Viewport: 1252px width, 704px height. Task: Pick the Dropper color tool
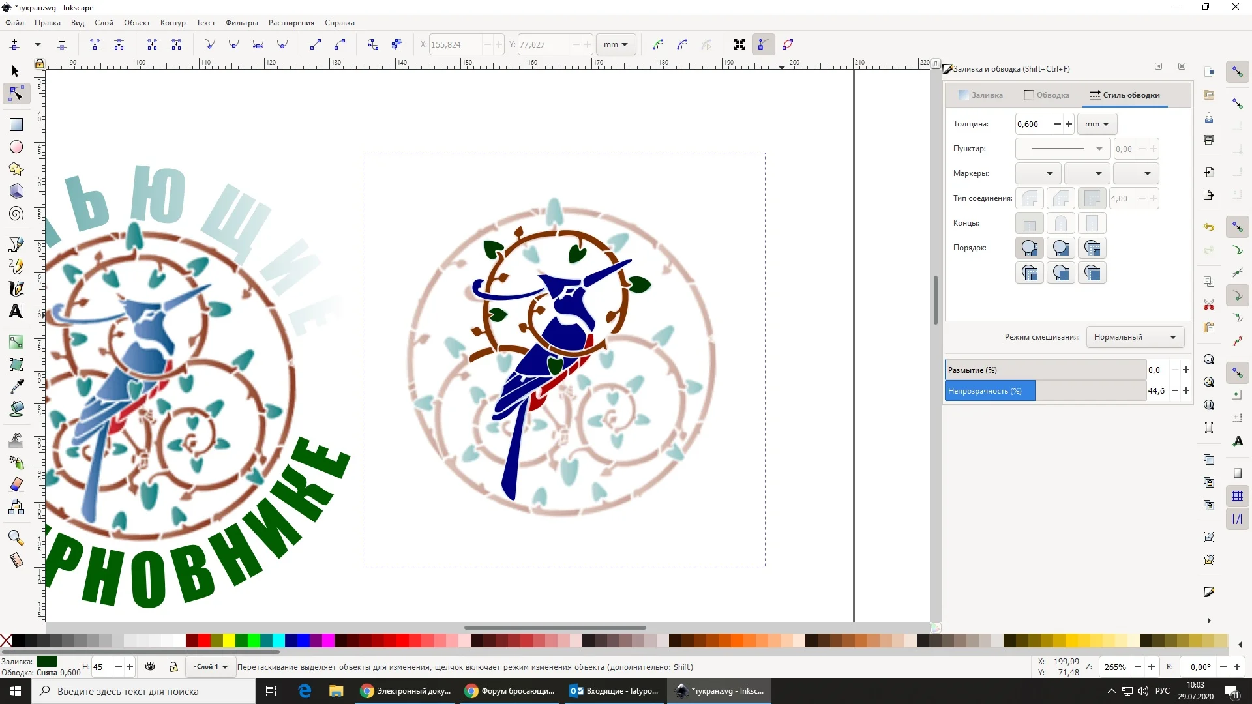[16, 387]
